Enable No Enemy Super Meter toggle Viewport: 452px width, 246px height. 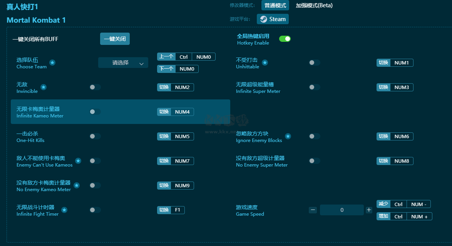click(314, 161)
